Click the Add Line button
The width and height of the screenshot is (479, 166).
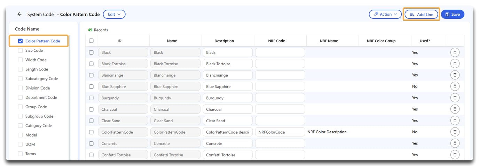[x=421, y=15]
